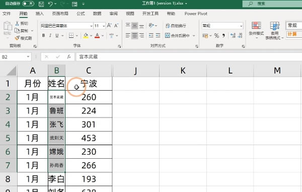
Task: Switch to the 页面布局 tab
Action: pyautogui.click(x=60, y=14)
